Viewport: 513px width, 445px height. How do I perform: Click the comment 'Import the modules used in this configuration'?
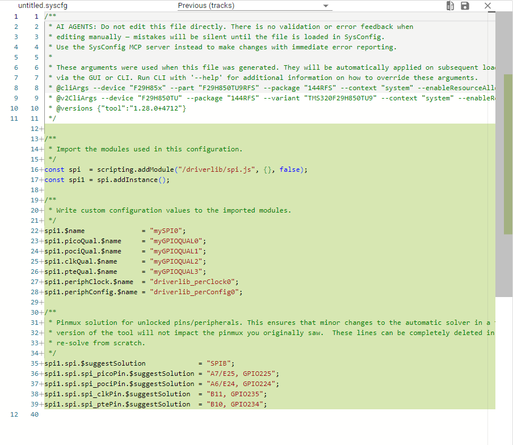(x=145, y=149)
